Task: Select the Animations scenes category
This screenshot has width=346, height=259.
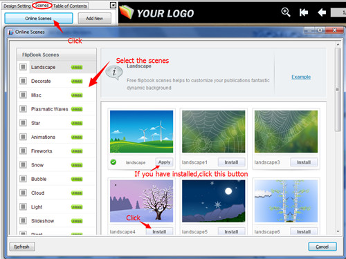Action: pyautogui.click(x=57, y=137)
